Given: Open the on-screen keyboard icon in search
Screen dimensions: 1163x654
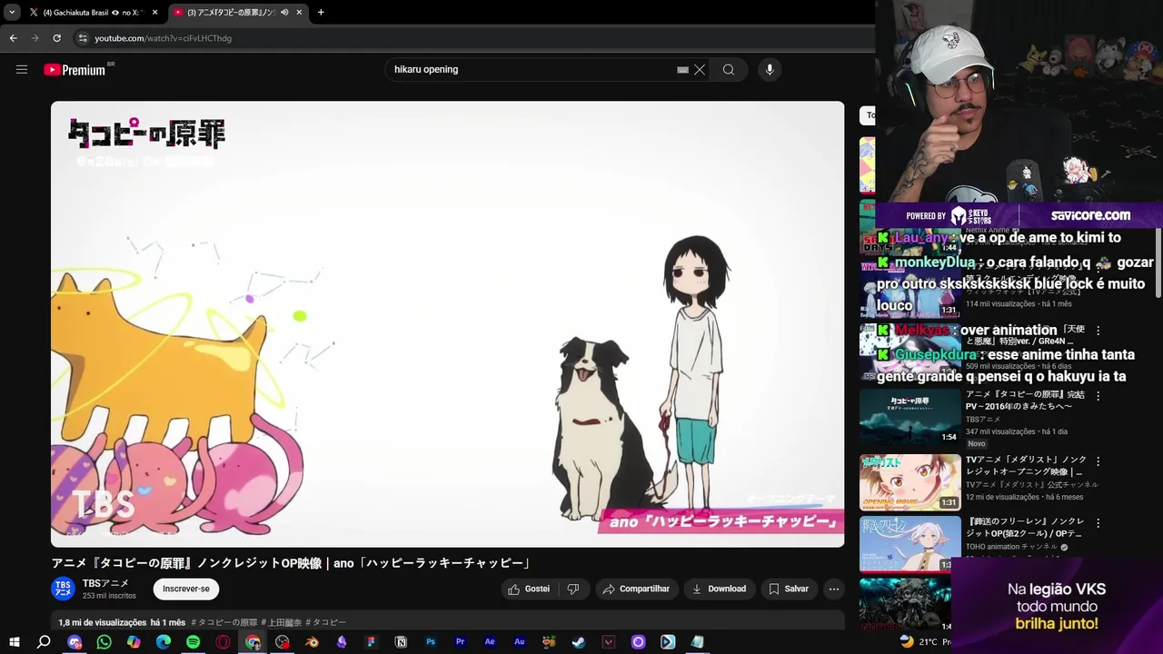Looking at the screenshot, I should [682, 70].
